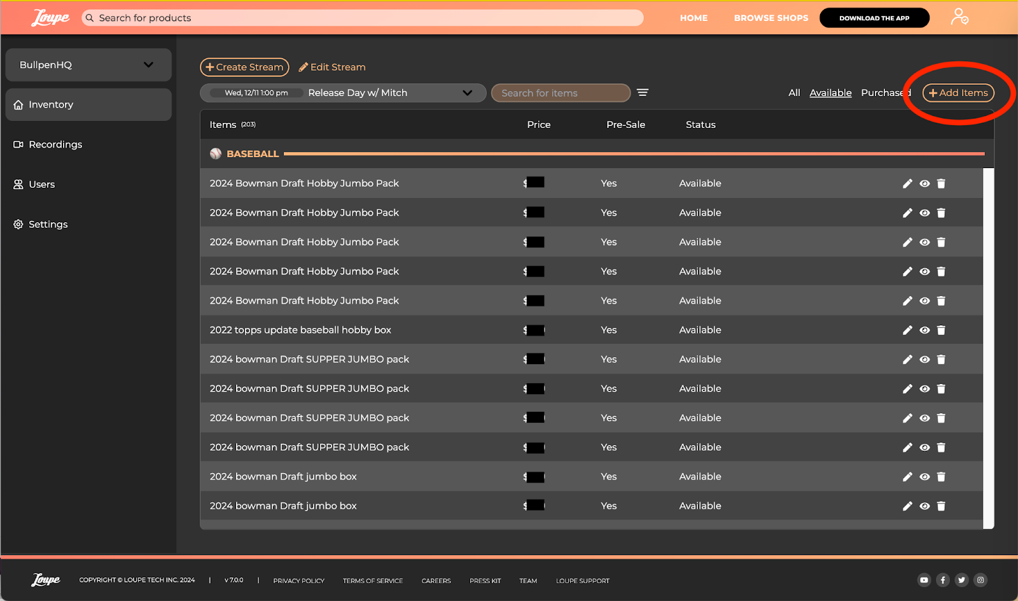Open Settings in the sidebar
The width and height of the screenshot is (1018, 601).
[48, 224]
